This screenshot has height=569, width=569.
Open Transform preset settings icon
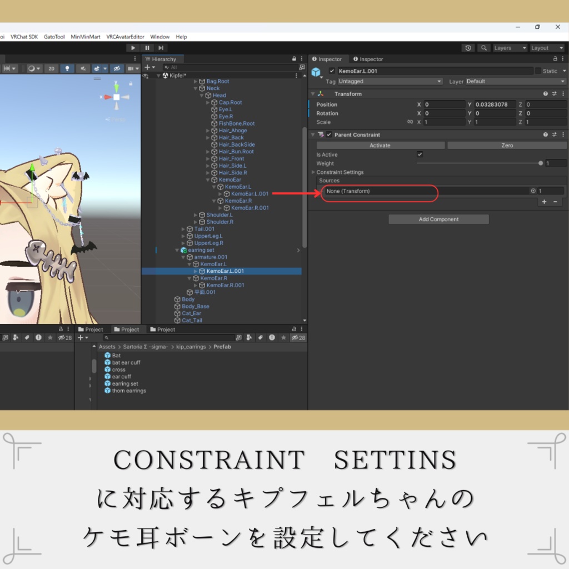(x=554, y=94)
